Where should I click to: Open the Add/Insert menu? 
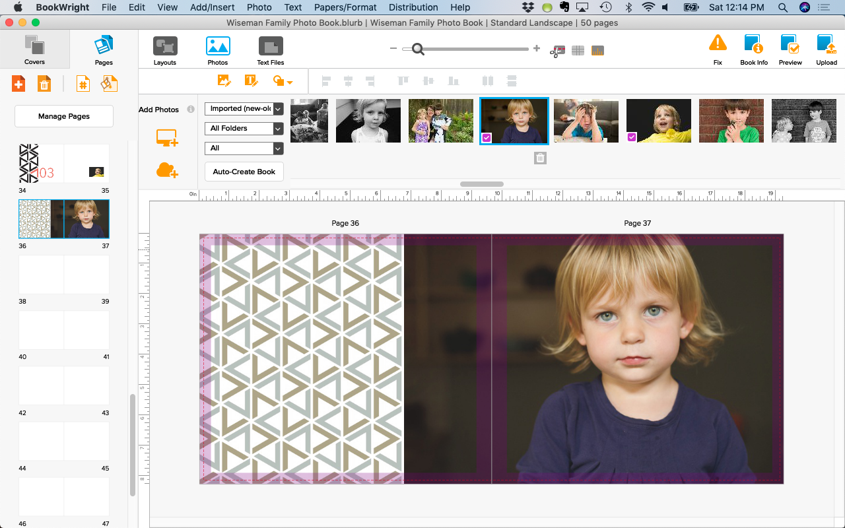pyautogui.click(x=212, y=7)
